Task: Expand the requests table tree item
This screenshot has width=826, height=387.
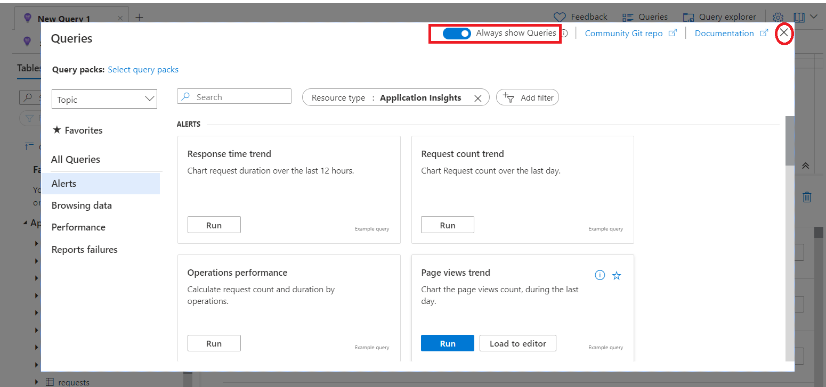Action: pyautogui.click(x=36, y=382)
